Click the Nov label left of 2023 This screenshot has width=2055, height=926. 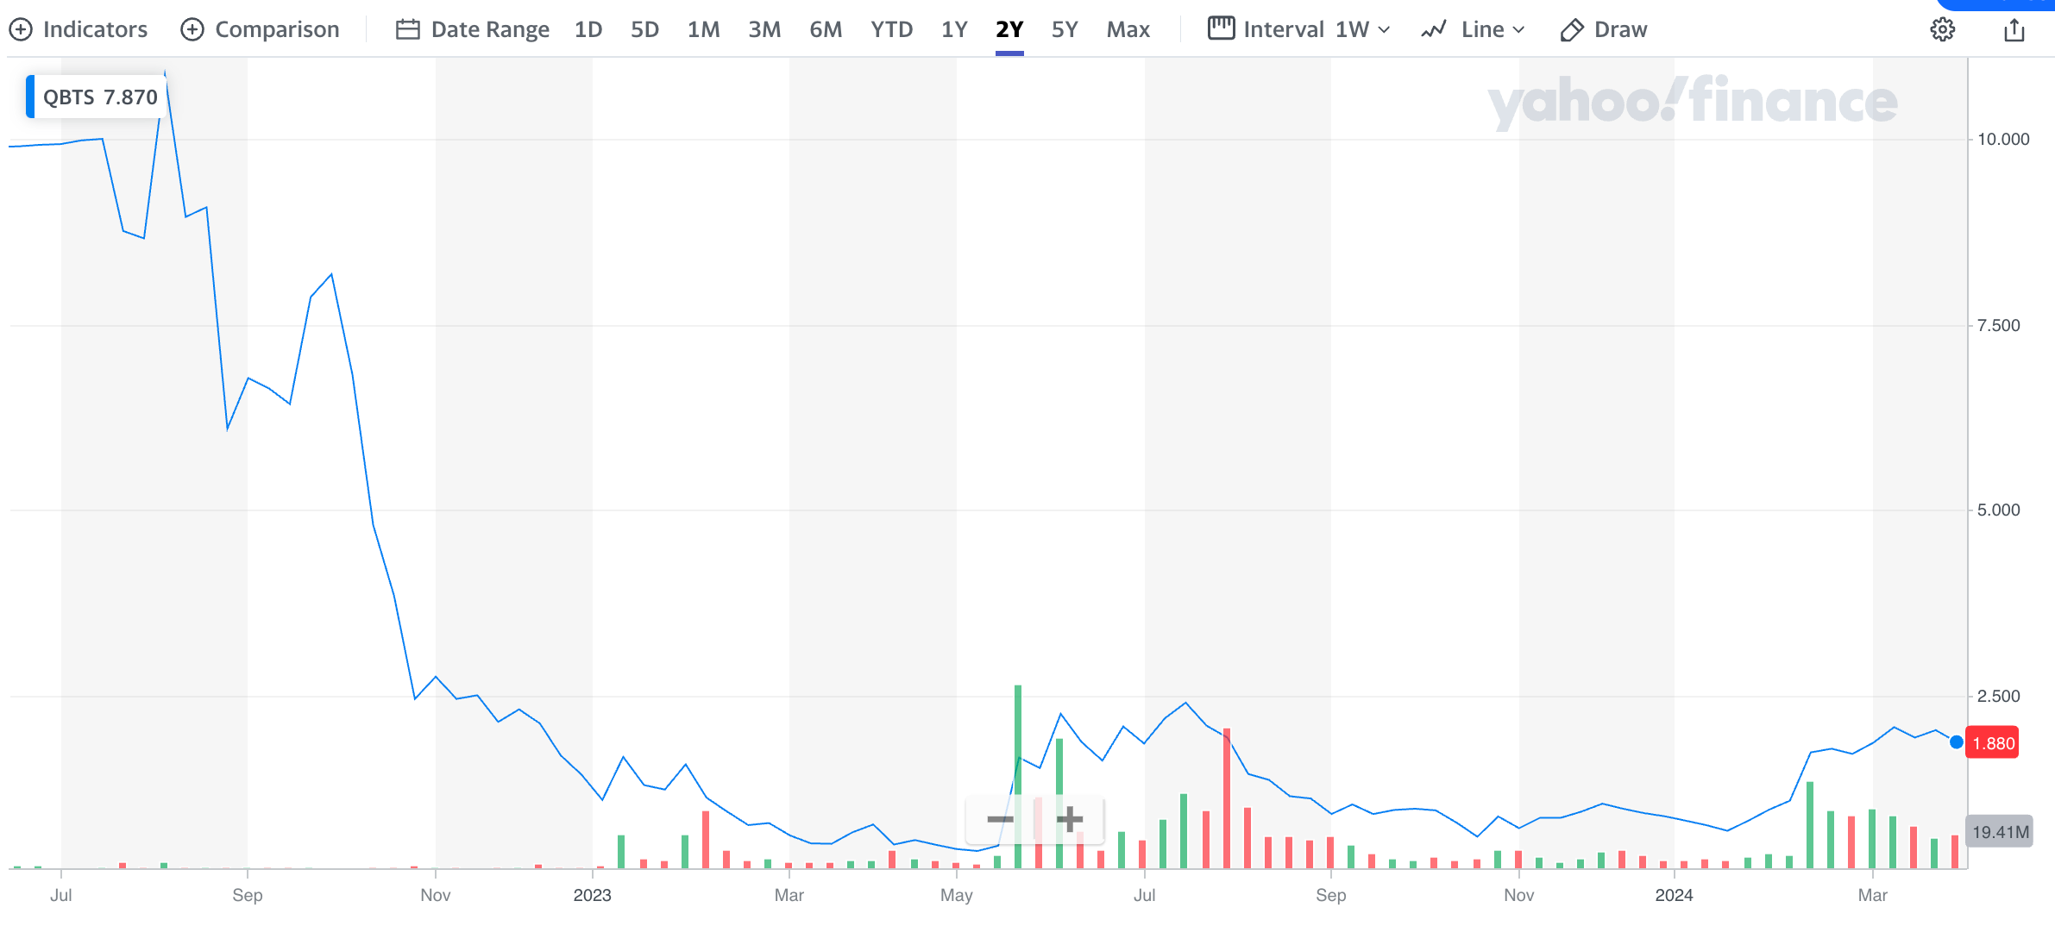436,895
